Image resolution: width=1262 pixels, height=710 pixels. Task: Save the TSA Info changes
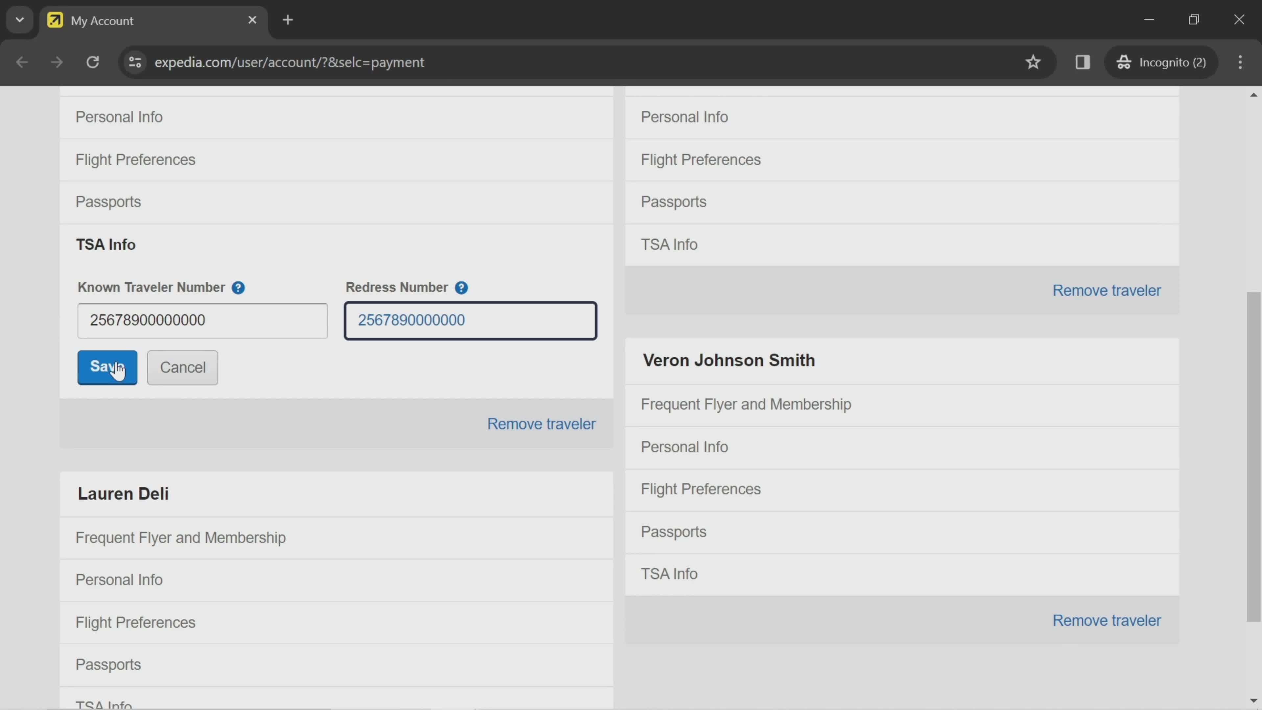click(x=107, y=367)
